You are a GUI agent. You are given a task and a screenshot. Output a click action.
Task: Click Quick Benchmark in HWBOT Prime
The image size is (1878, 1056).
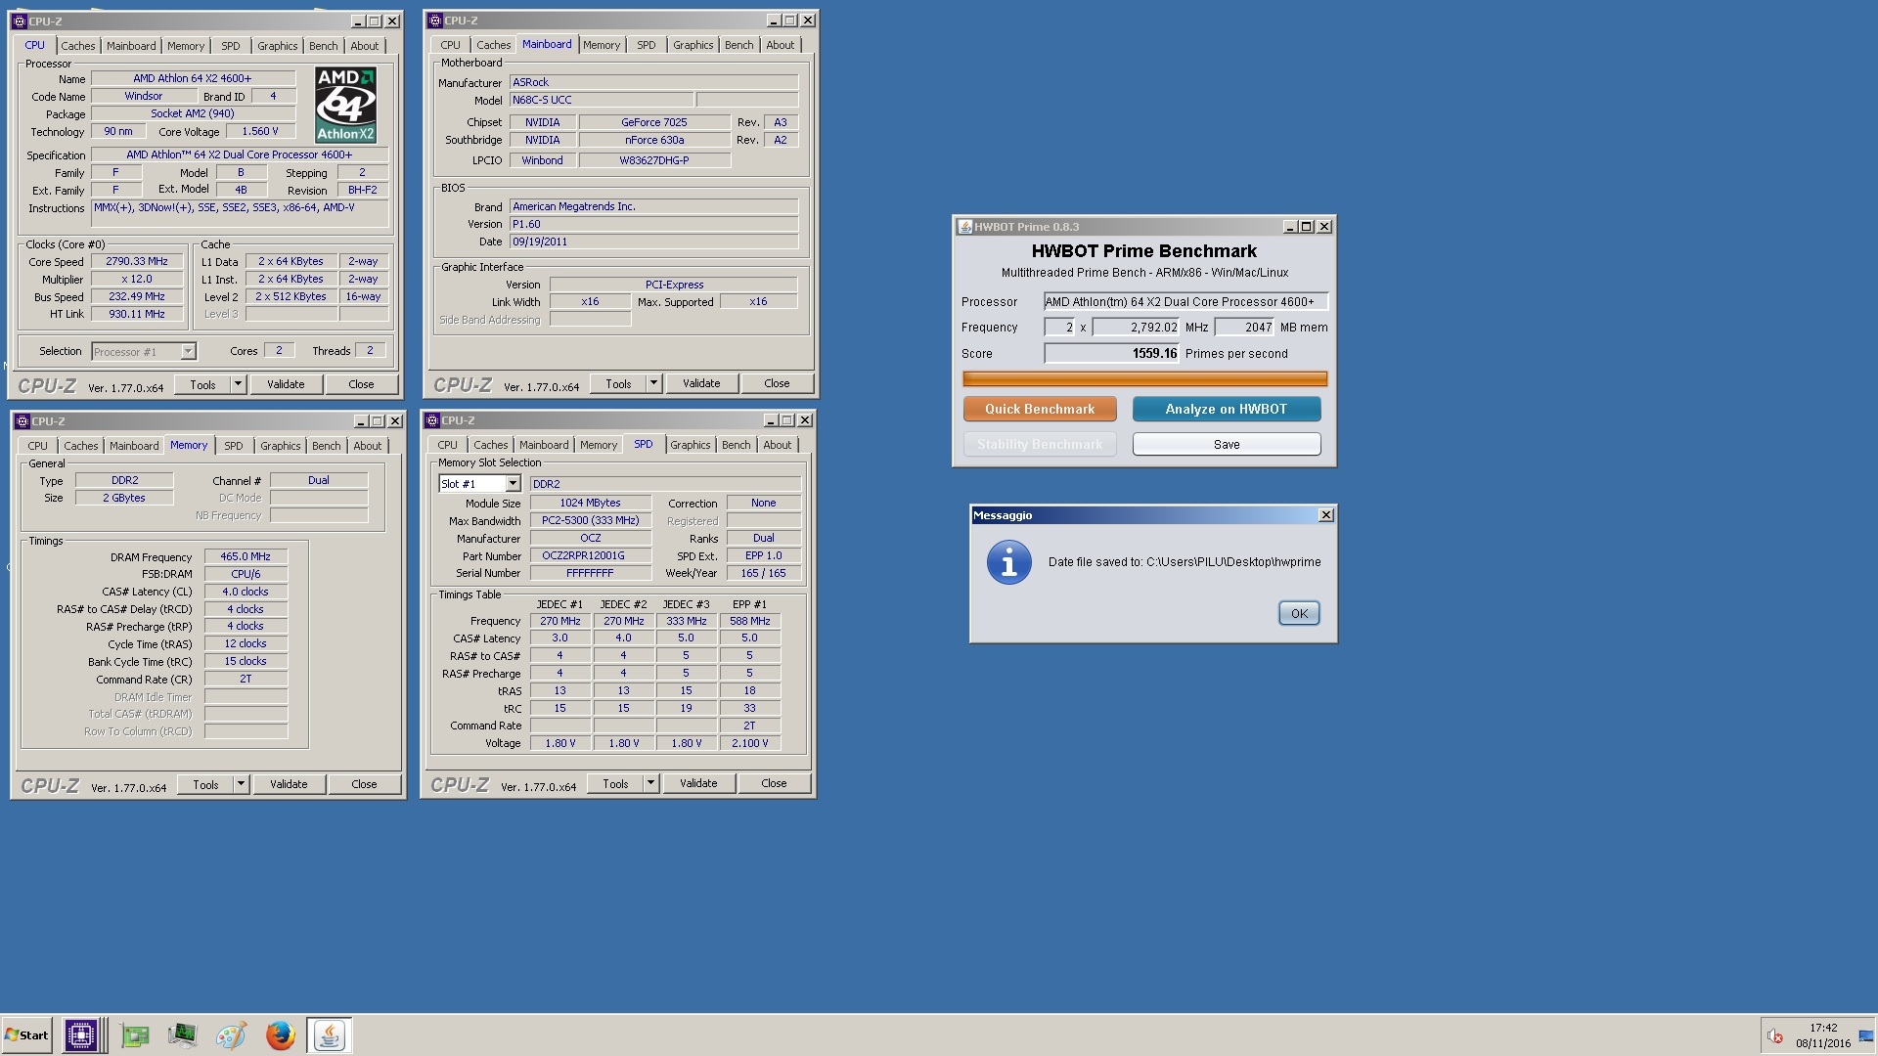(1040, 410)
